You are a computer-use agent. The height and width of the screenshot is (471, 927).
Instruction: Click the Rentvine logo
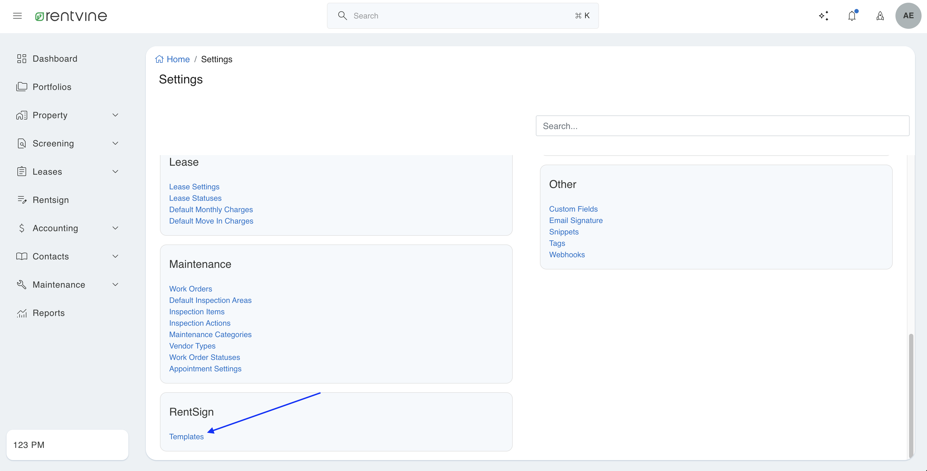[71, 16]
